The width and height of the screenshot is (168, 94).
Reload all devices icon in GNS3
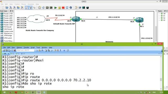67,8
